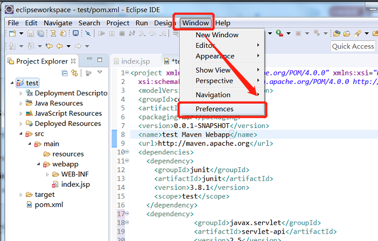378x241 pixels.
Task: Close the Project Explorer view tab
Action: [x=73, y=61]
